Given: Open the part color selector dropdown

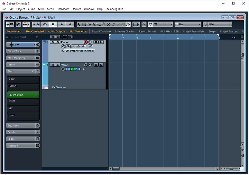Looking at the screenshot, I should click(x=136, y=24).
